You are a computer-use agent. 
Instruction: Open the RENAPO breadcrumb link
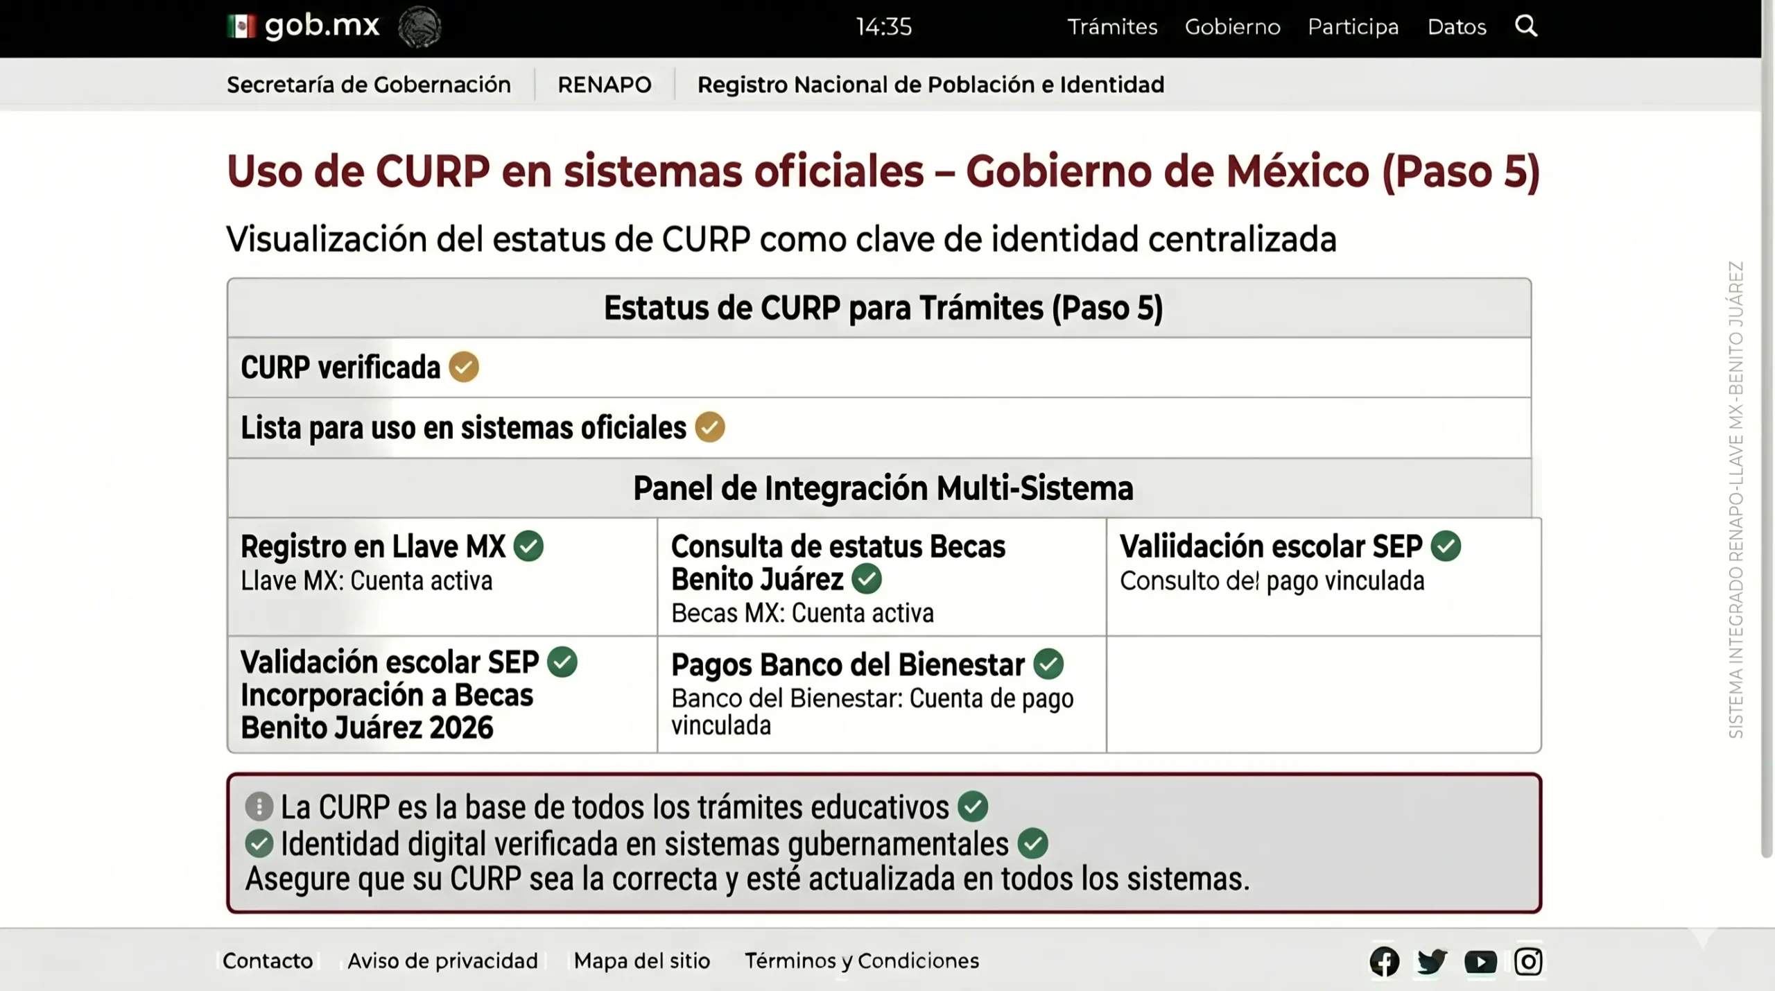coord(605,85)
